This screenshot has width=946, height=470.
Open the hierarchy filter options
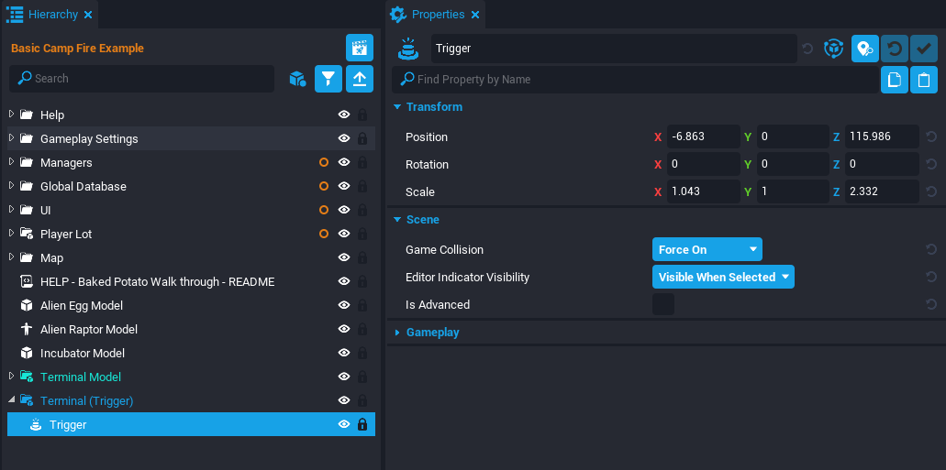(x=328, y=79)
